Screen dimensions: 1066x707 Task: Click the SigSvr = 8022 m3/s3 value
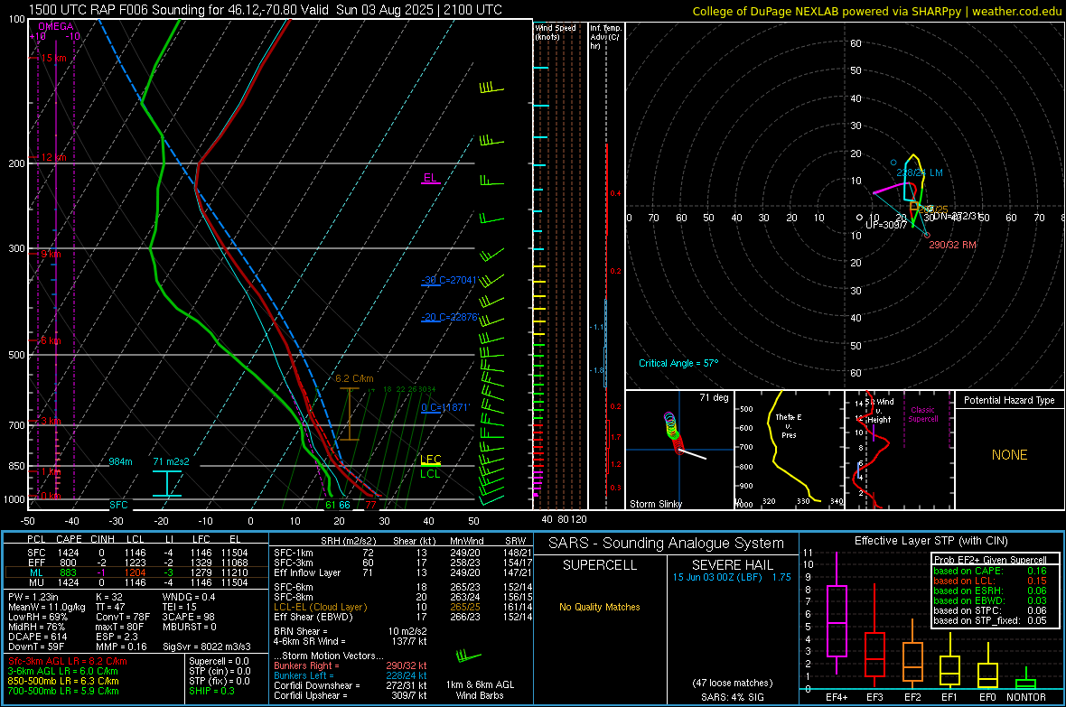[207, 647]
